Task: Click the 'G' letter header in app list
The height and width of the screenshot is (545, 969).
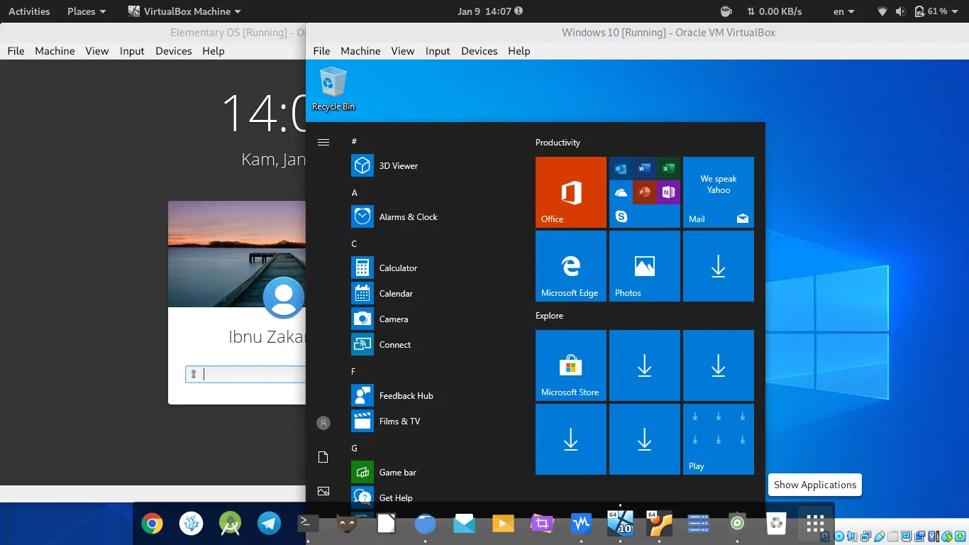Action: point(355,448)
